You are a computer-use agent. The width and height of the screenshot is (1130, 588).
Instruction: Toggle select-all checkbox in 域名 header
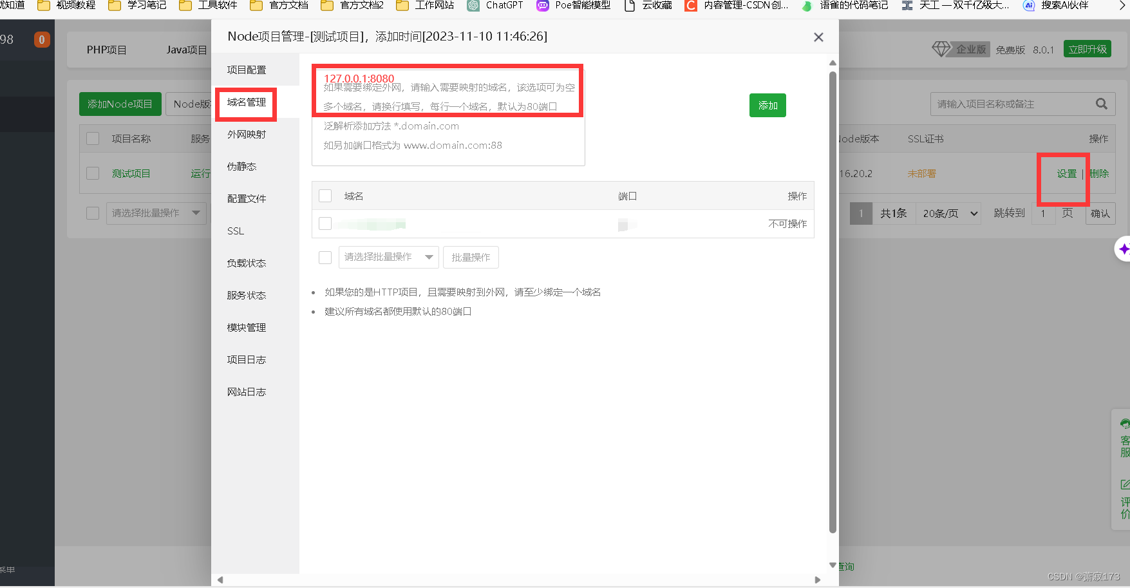click(x=325, y=196)
